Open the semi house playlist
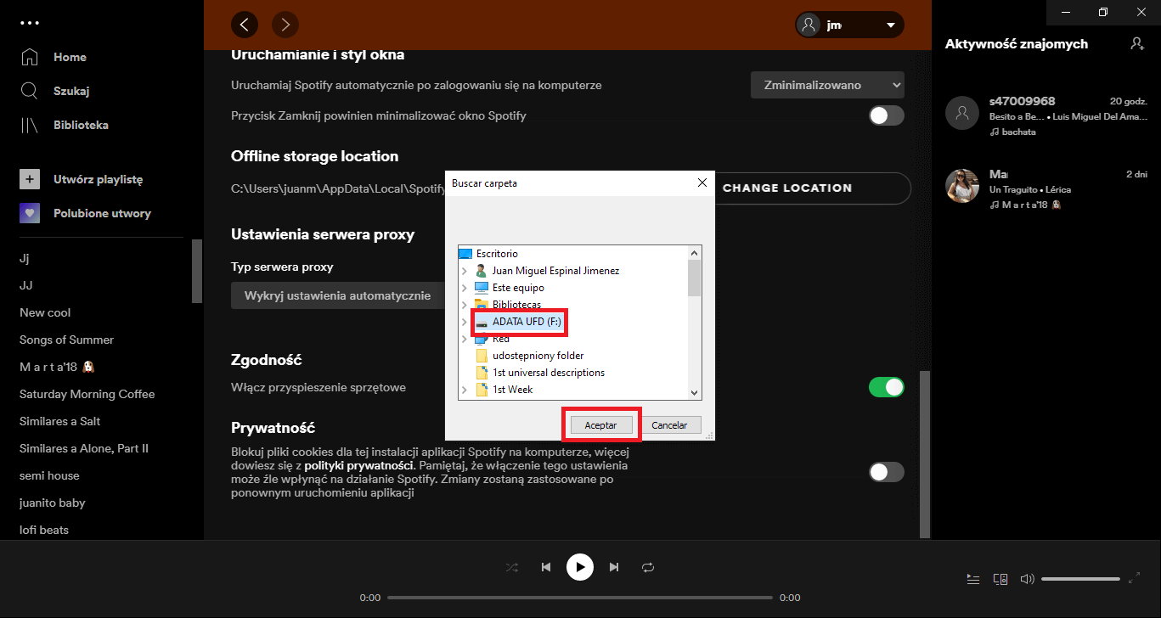This screenshot has width=1161, height=618. [49, 475]
